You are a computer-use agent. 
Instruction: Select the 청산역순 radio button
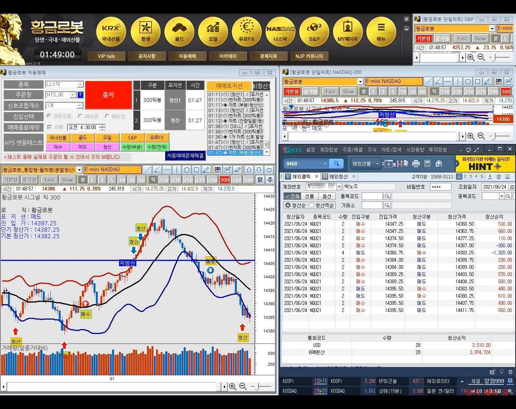(x=311, y=205)
